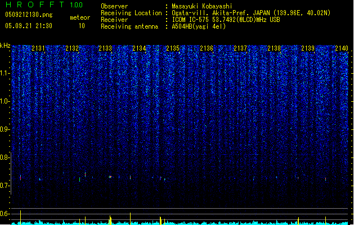The width and height of the screenshot is (354, 225).
Task: Click the ICOM IC-575 receiver description
Action: coord(226,20)
